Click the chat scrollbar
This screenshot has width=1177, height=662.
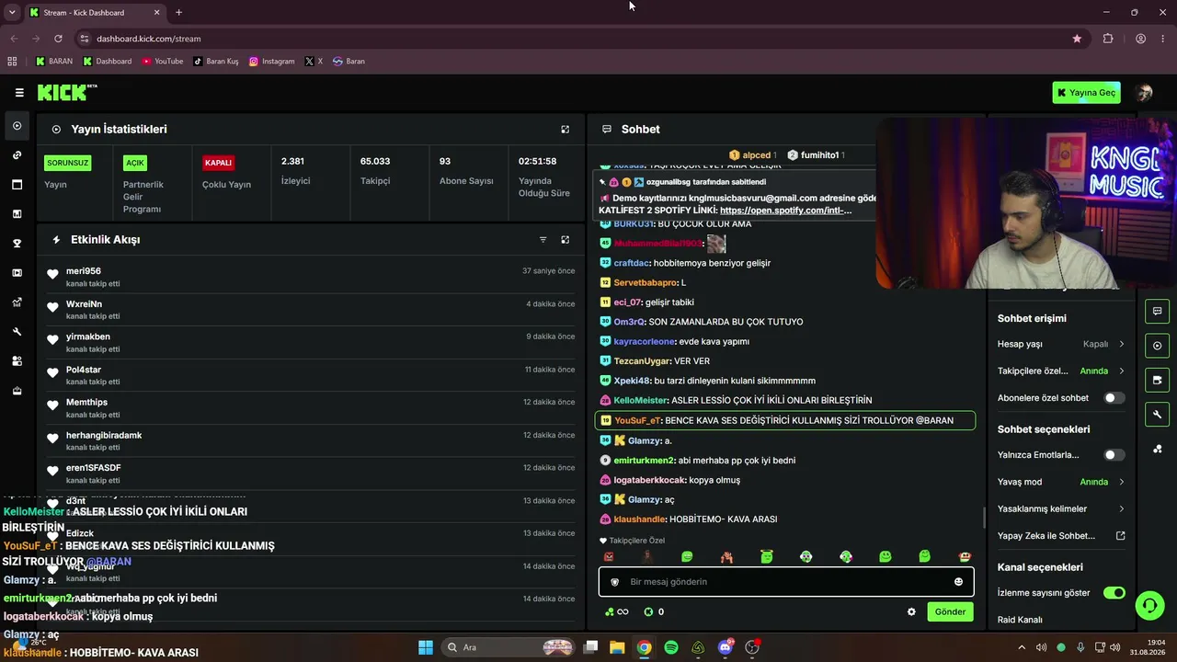point(984,518)
